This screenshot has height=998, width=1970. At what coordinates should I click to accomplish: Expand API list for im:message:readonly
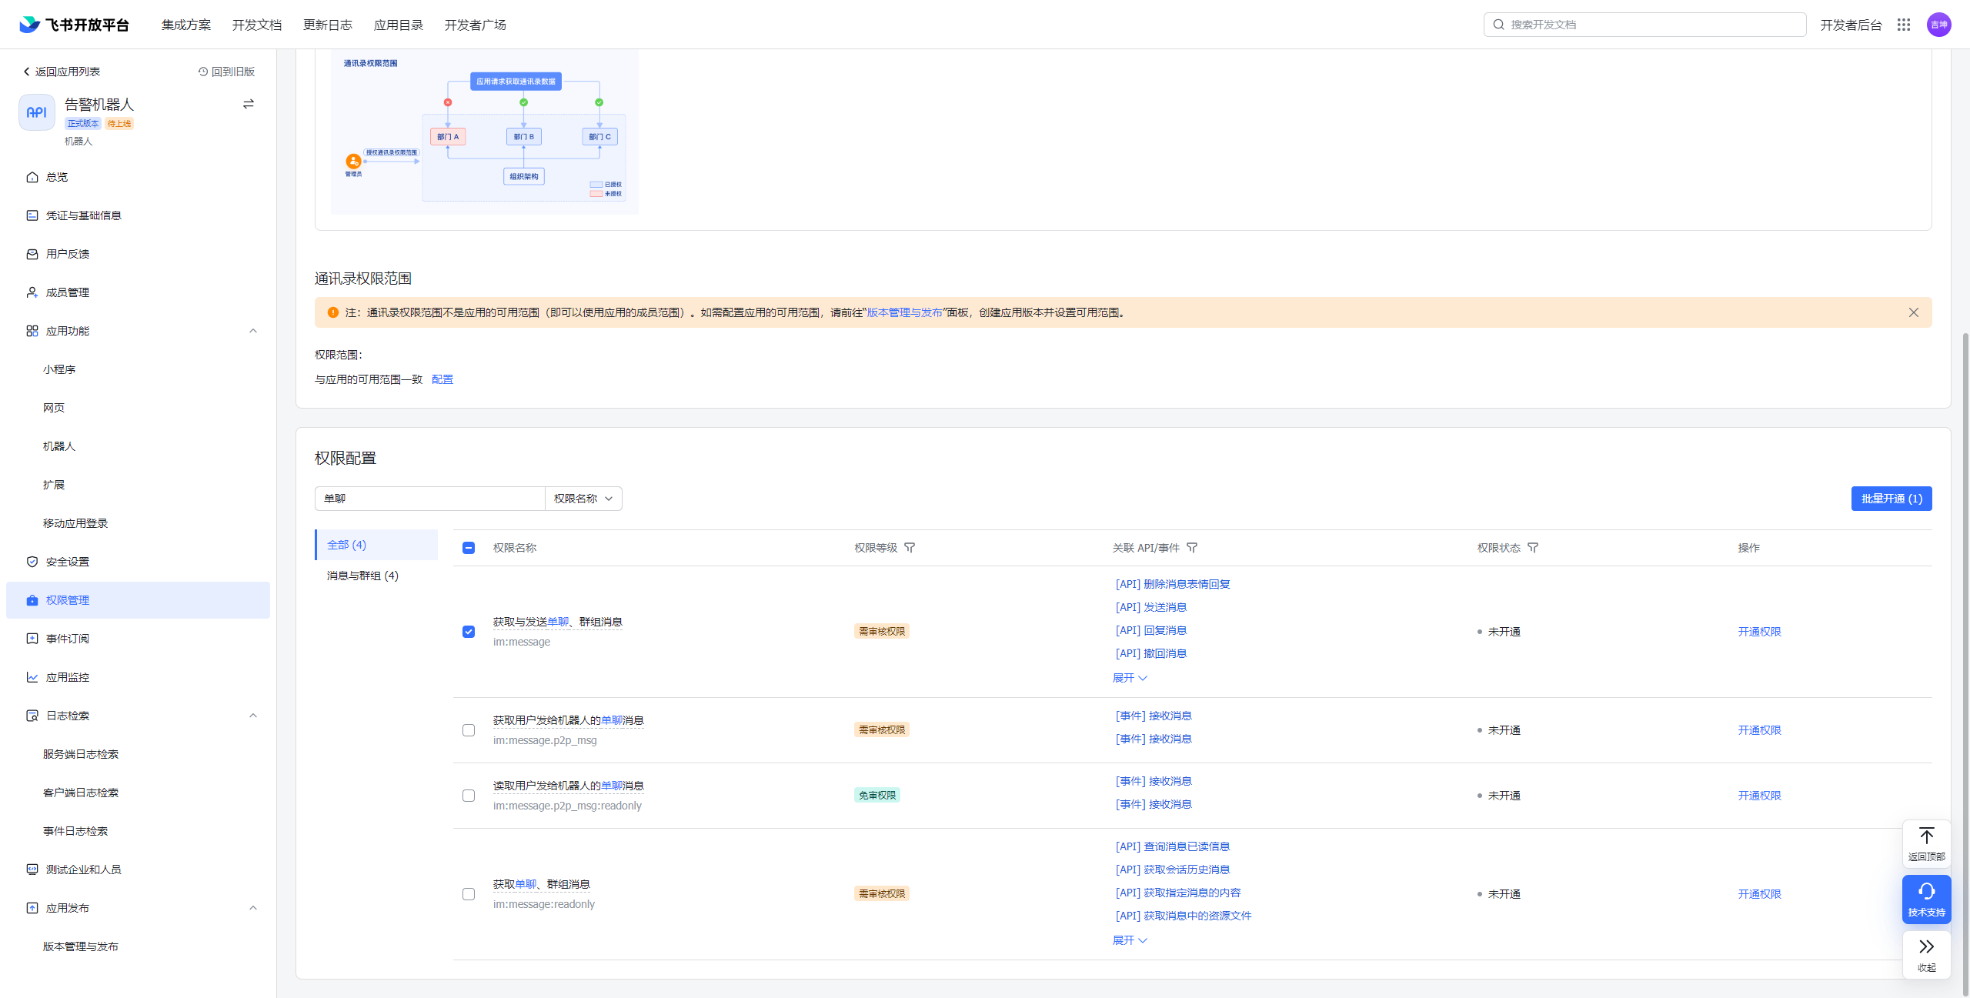pos(1130,940)
